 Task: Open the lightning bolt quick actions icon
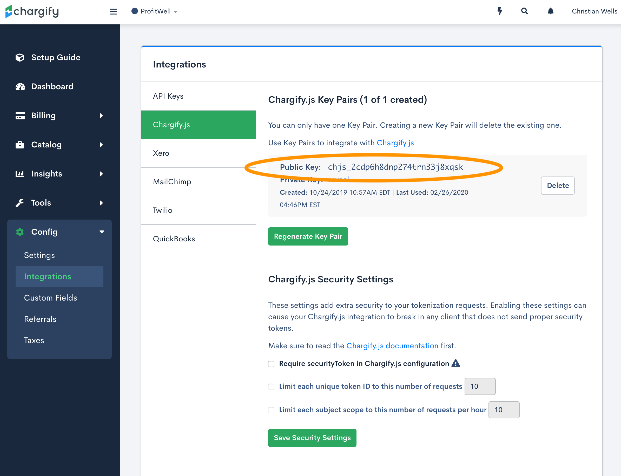[500, 11]
